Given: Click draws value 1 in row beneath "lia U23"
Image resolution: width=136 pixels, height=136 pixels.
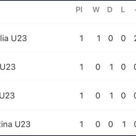Looking at the screenshot, I should pyautogui.click(x=111, y=67).
